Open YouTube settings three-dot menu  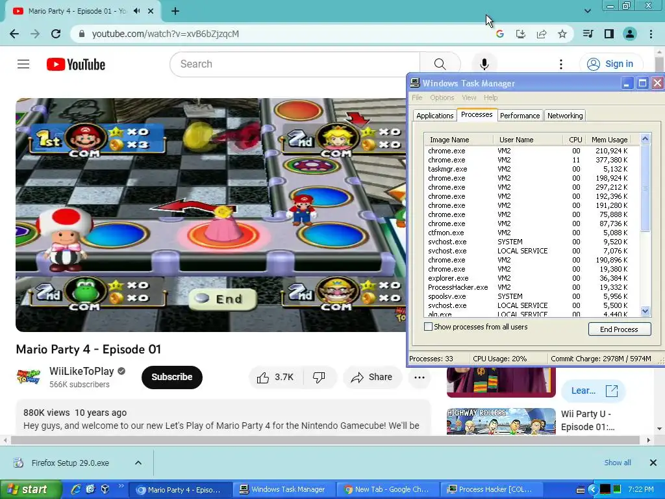(561, 64)
